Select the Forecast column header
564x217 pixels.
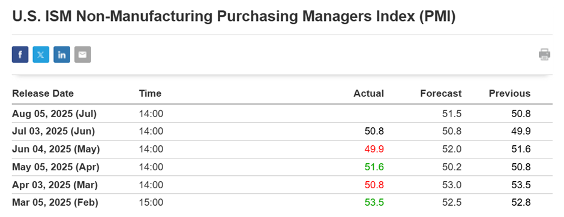coord(441,93)
